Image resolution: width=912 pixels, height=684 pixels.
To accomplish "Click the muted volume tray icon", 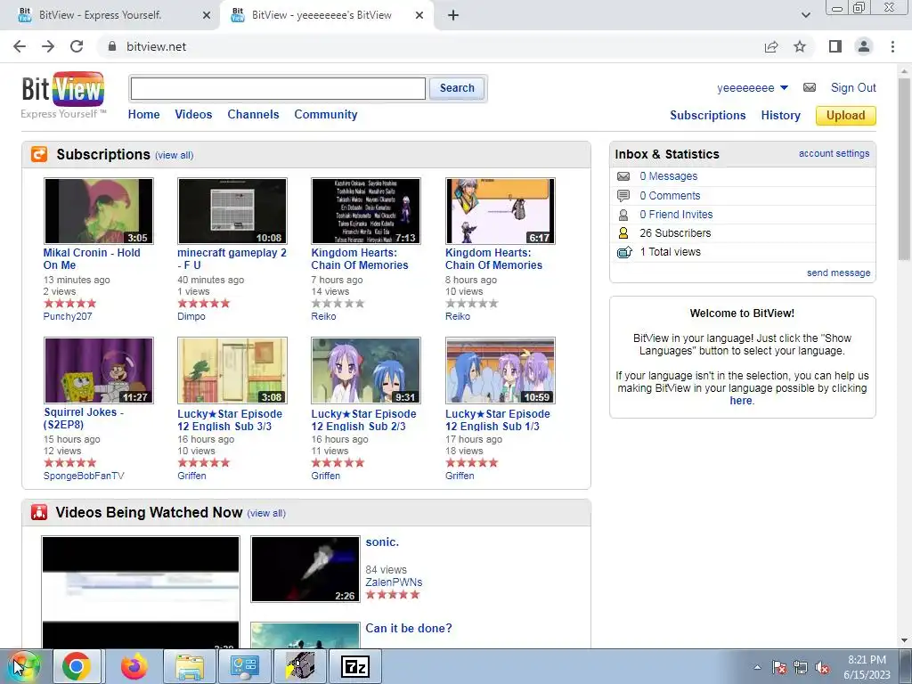I will click(822, 668).
